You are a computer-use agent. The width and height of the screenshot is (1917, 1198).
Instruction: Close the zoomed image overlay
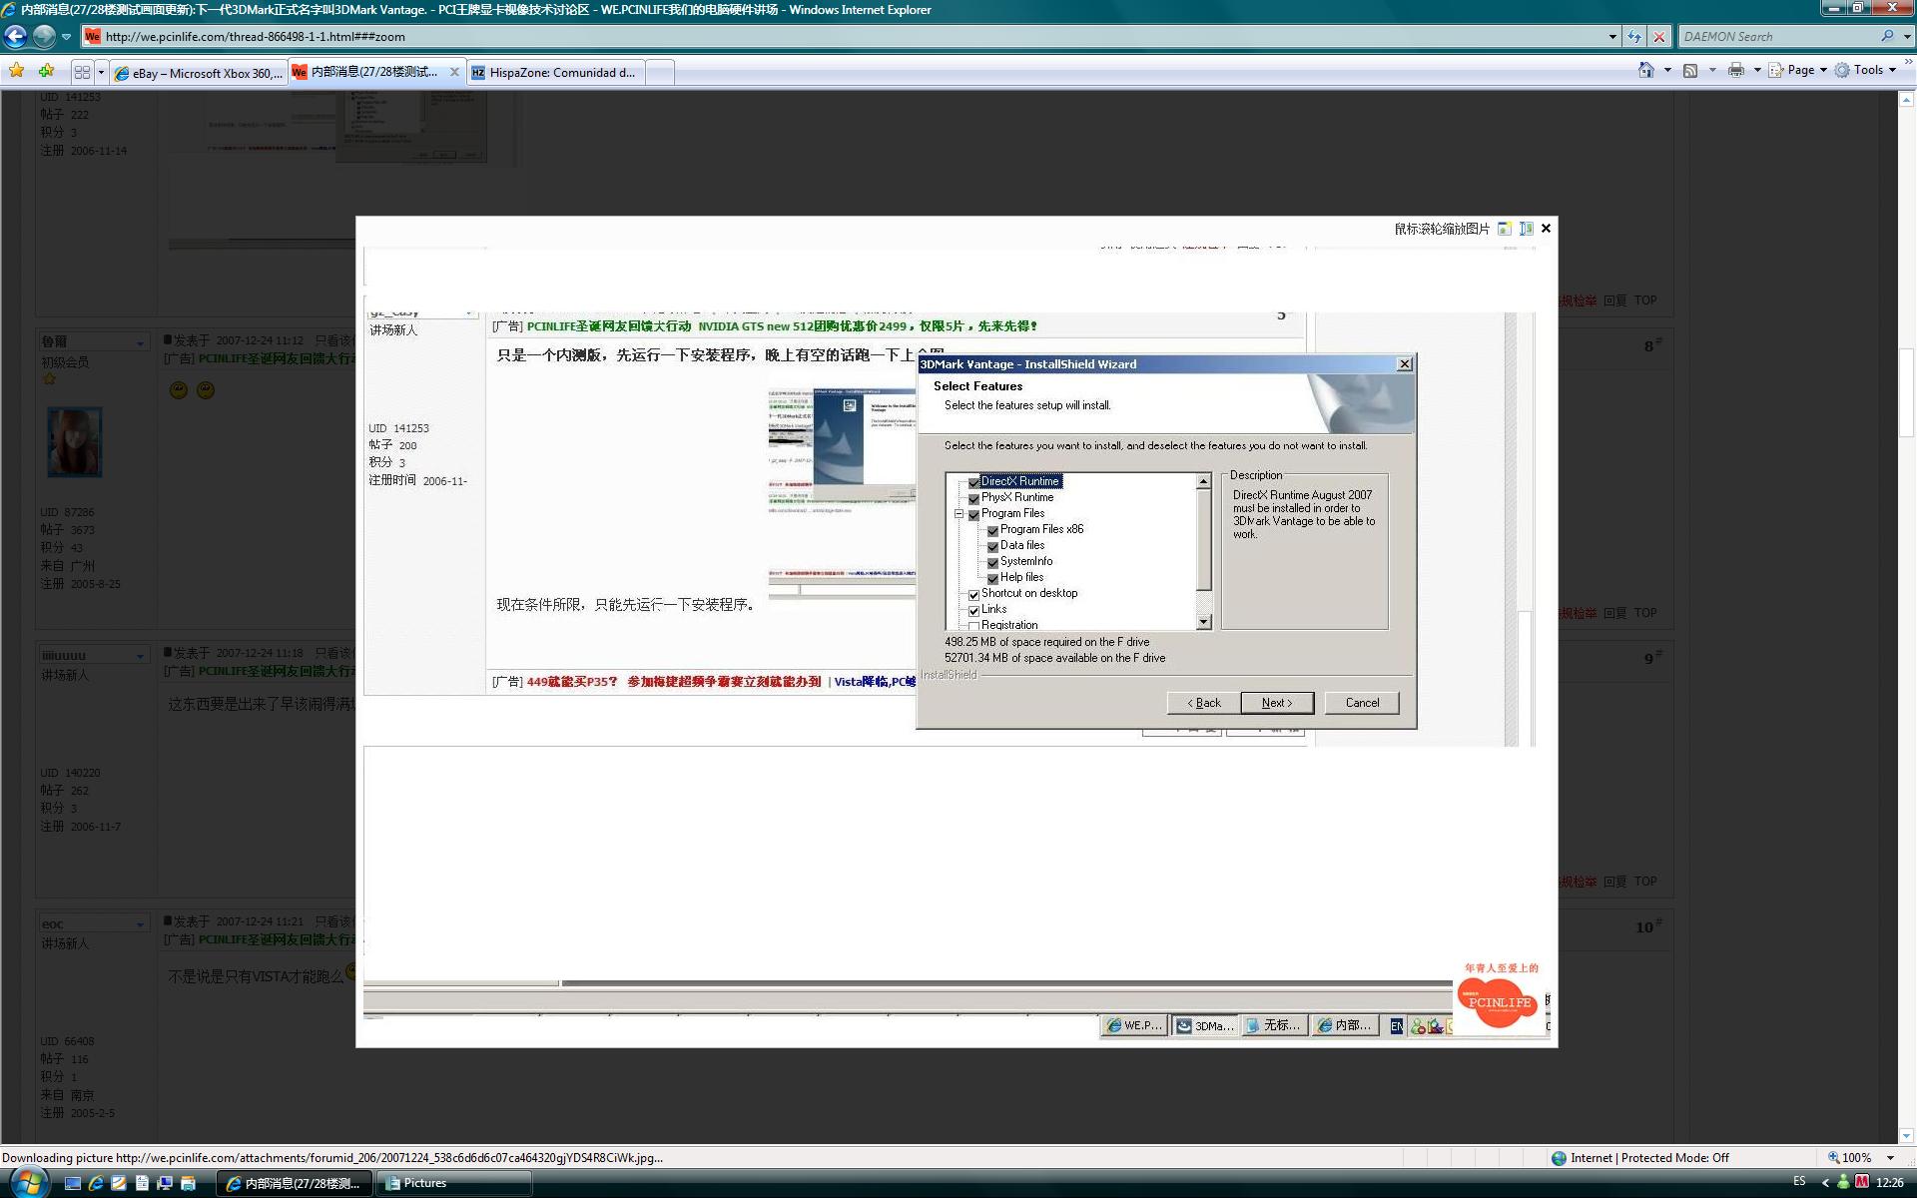pyautogui.click(x=1546, y=229)
